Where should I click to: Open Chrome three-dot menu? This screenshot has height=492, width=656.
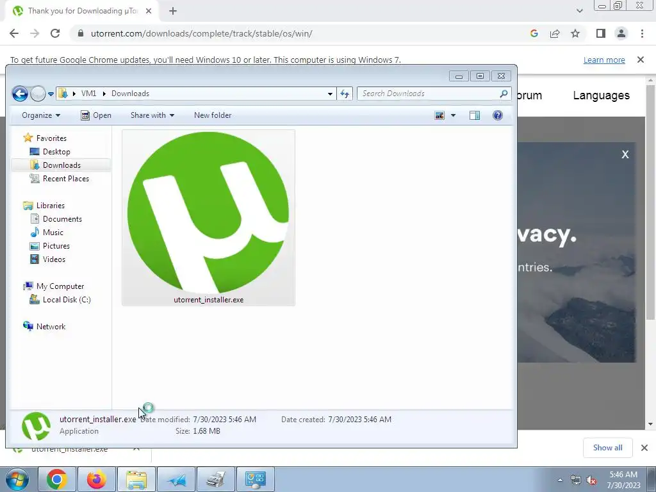642,33
